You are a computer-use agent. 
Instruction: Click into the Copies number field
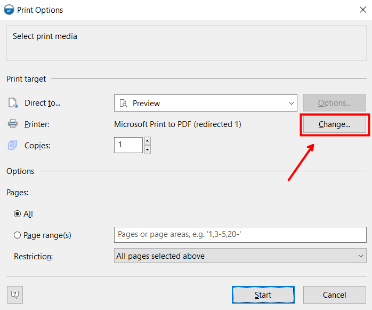128,145
